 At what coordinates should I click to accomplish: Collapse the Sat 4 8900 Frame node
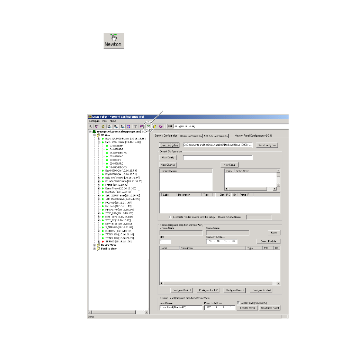coord(98,142)
